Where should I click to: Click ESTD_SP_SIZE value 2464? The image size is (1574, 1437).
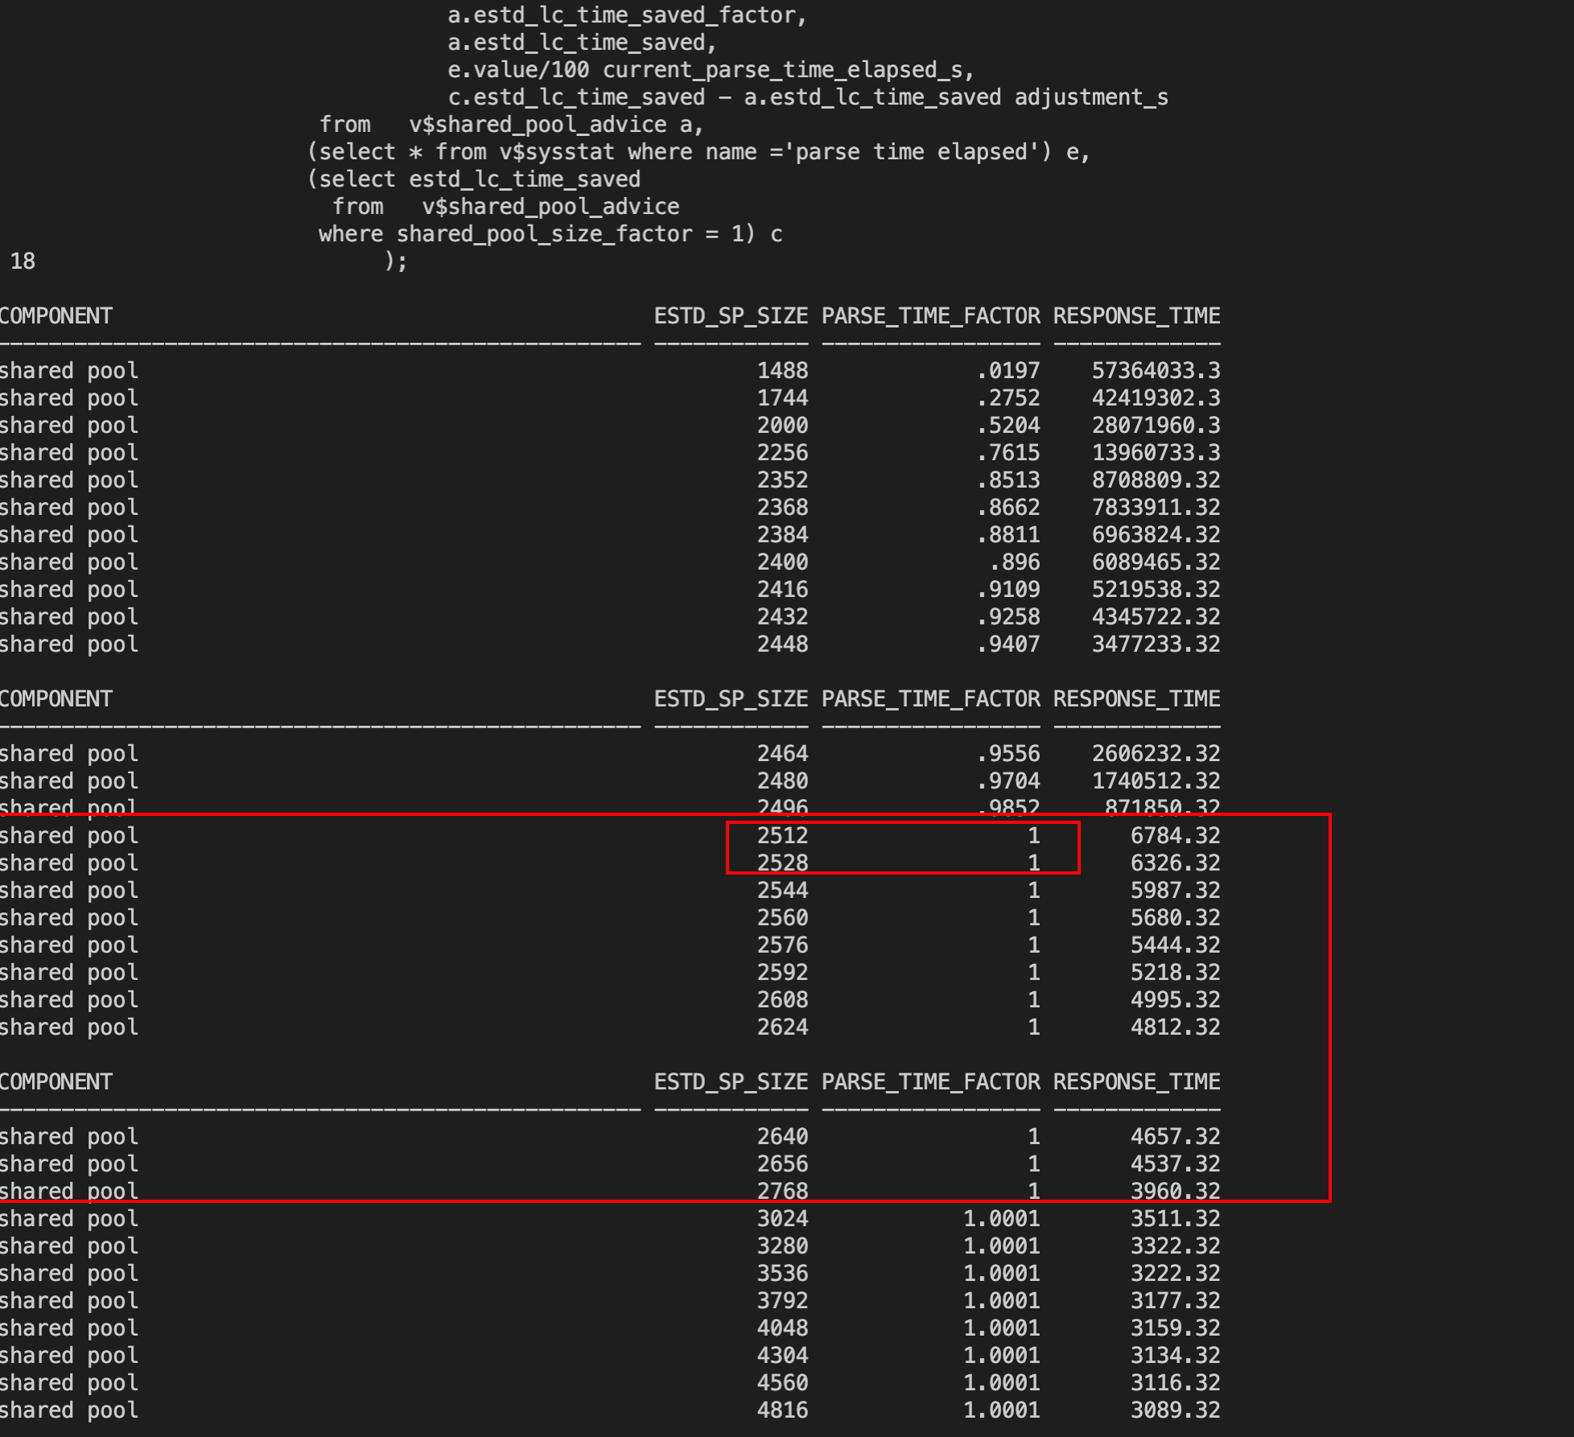(x=782, y=753)
